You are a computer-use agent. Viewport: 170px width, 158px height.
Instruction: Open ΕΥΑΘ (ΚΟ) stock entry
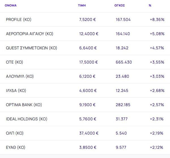[x=16, y=147]
